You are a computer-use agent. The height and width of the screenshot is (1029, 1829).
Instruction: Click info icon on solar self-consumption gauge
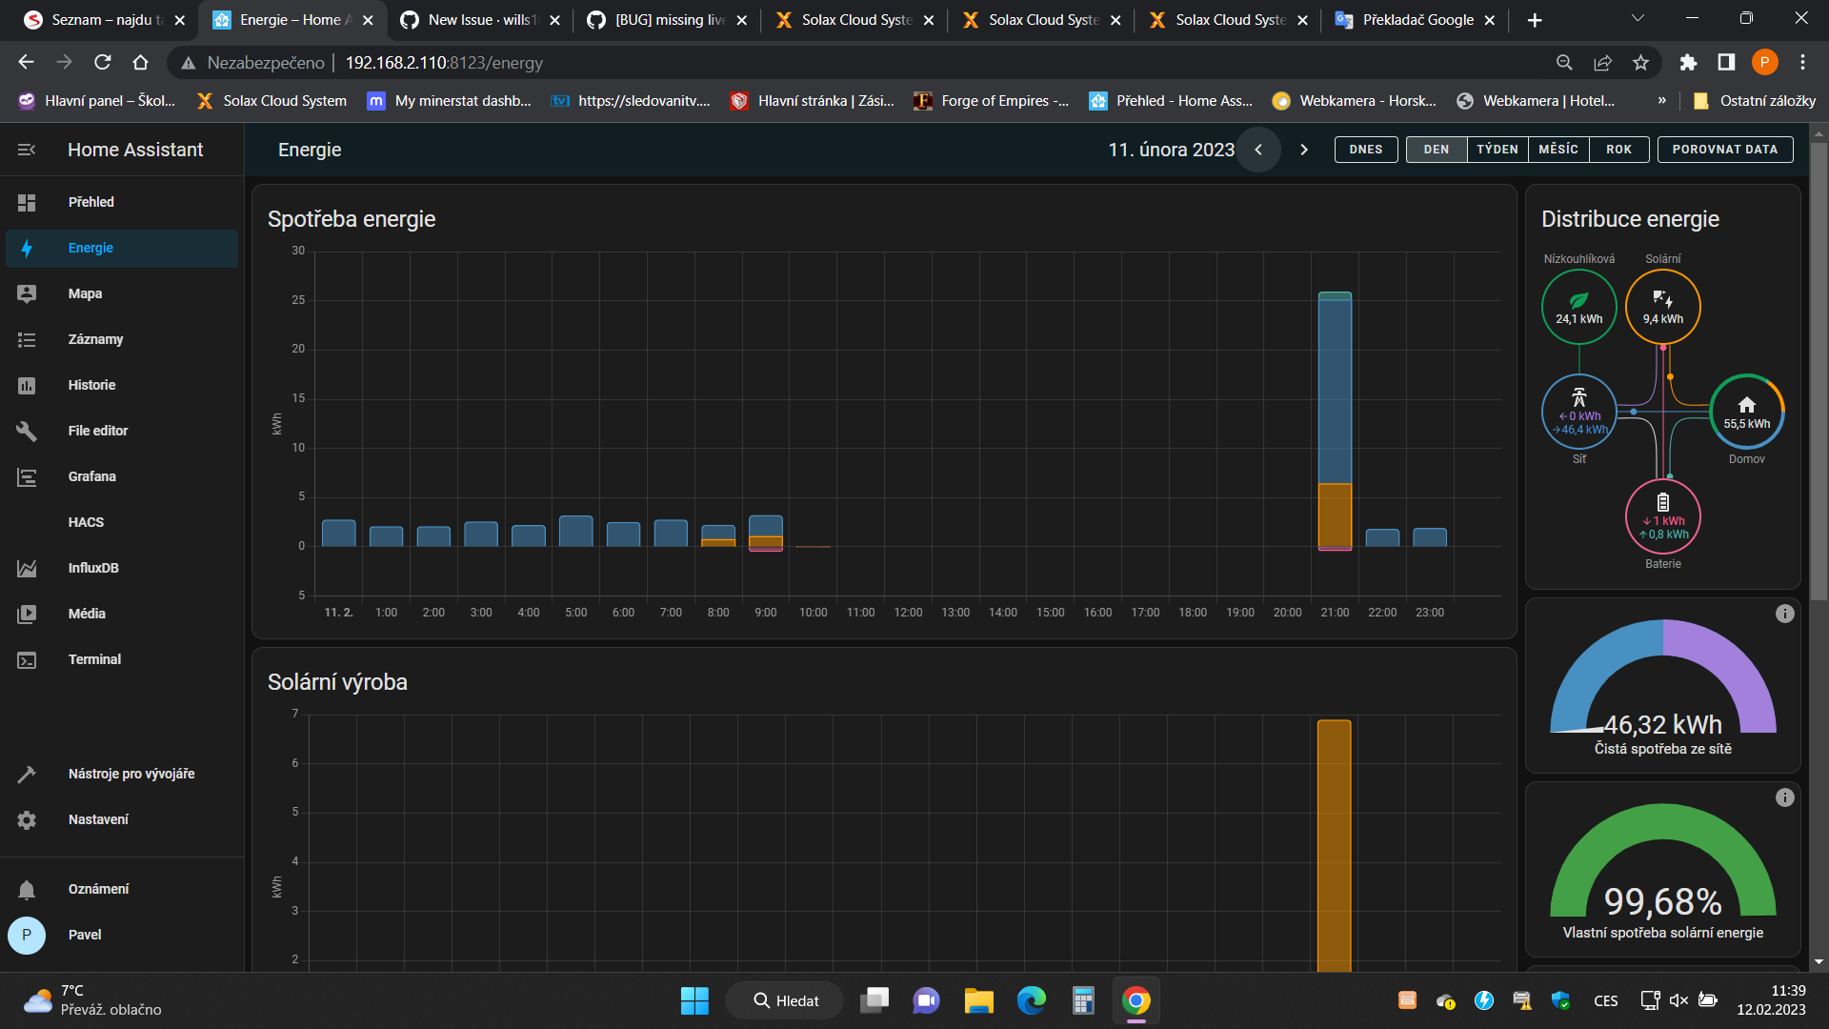click(1784, 797)
